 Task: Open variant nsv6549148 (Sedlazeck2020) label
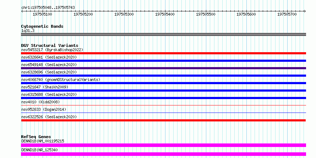pos(49,65)
